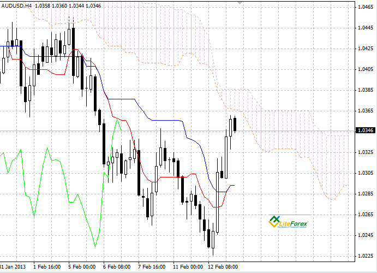Click the 6 Feb 08:00 time label
This screenshot has width=377, height=273.
[117, 267]
